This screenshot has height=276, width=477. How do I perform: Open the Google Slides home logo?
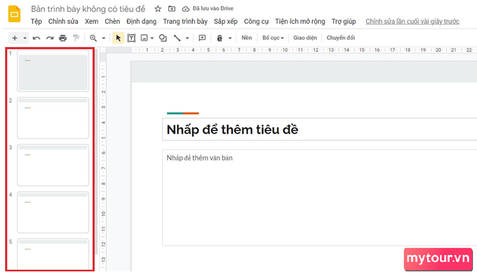point(14,14)
